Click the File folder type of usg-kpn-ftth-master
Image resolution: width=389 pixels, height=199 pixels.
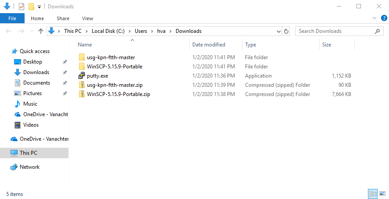pyautogui.click(x=256, y=57)
